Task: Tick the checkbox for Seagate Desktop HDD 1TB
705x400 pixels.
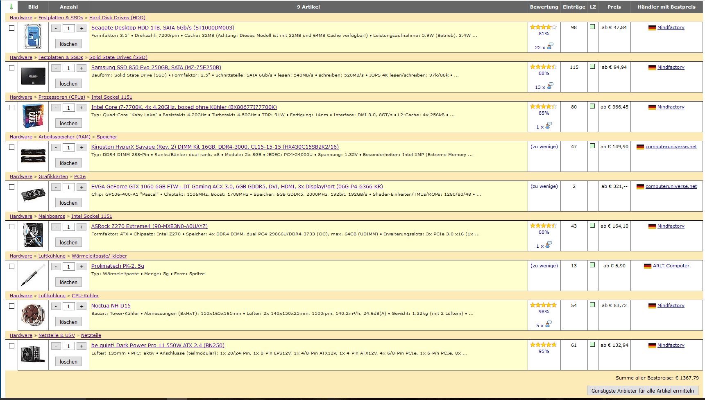Action: coord(11,28)
